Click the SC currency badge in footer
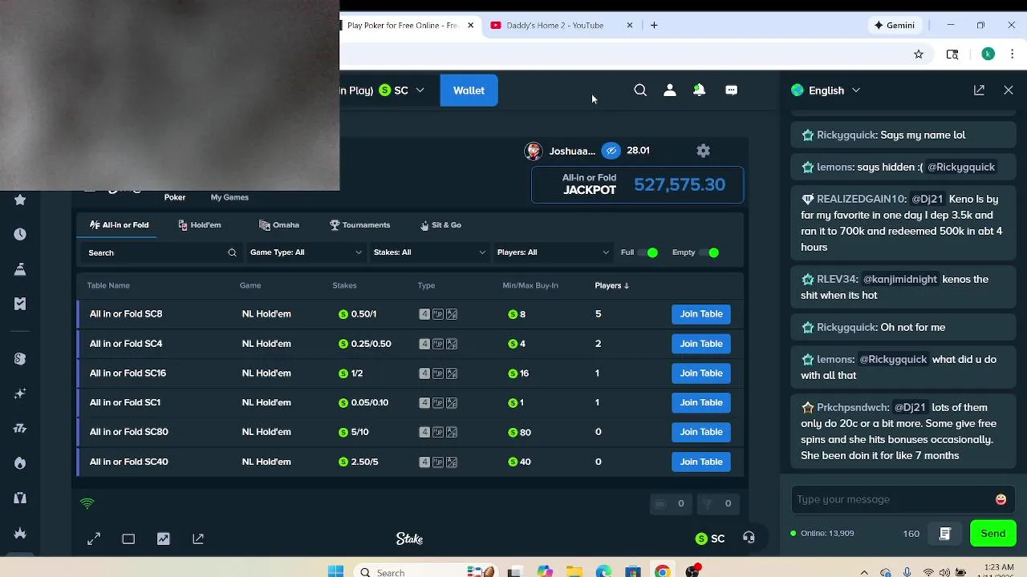 710,539
